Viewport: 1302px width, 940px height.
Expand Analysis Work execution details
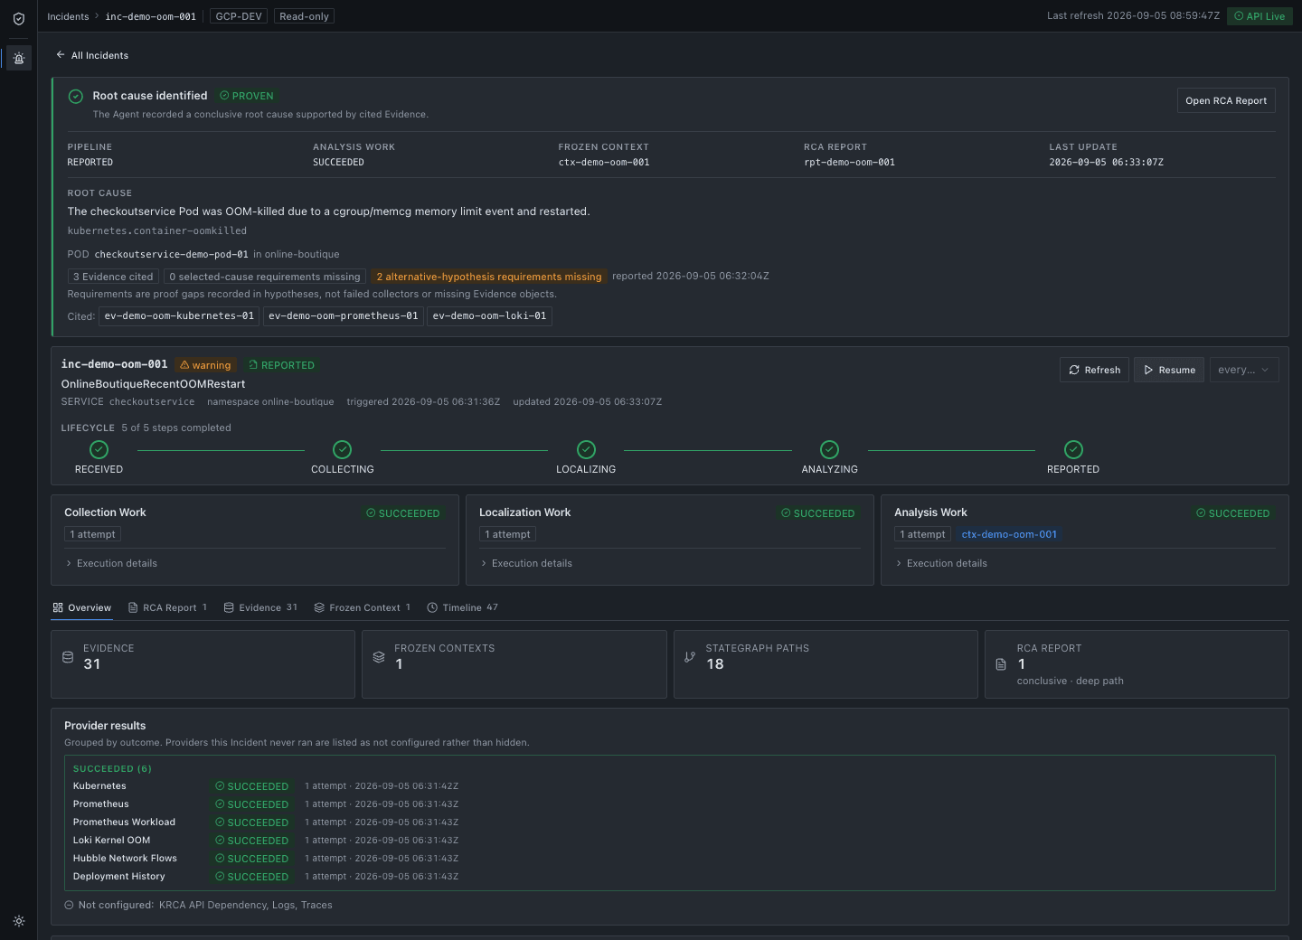(941, 563)
